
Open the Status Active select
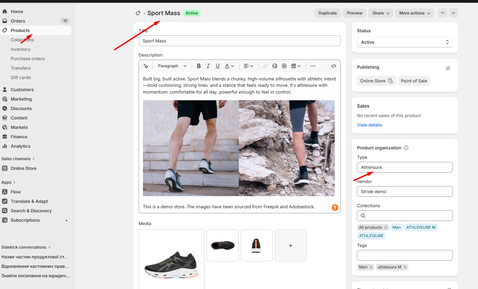point(405,42)
